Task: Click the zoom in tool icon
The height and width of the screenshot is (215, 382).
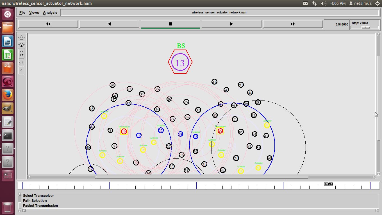Action: coord(21,38)
